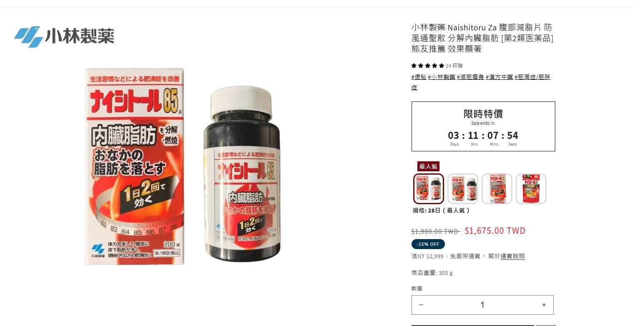The width and height of the screenshot is (634, 326).
Task: Click the main product box image
Action: pyautogui.click(x=135, y=166)
